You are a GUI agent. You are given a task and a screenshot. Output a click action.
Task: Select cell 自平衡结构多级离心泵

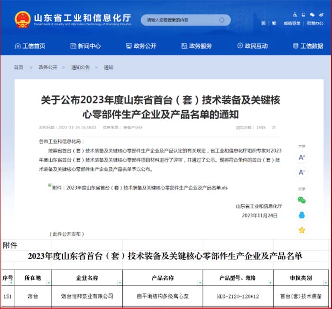[x=163, y=296]
